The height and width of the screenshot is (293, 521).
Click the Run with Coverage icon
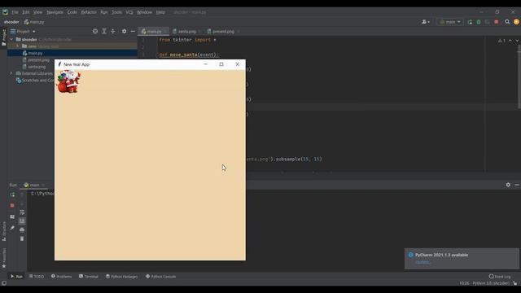[488, 22]
